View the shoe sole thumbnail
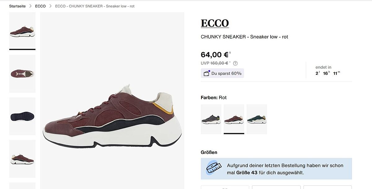This screenshot has height=189, width=372. click(22, 116)
